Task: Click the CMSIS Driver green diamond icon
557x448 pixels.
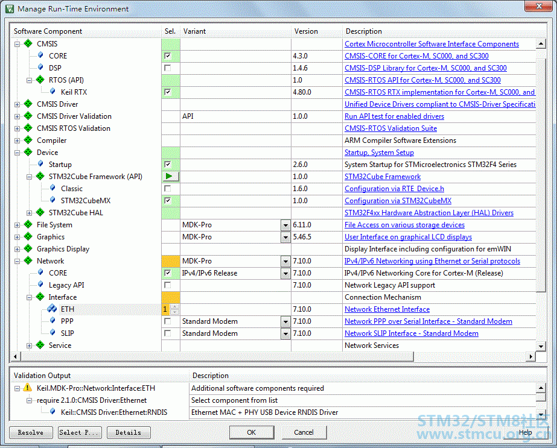Action: [28, 104]
